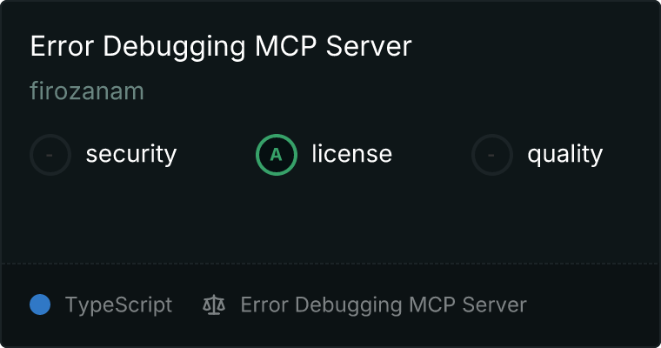Select the green license A grade badge
This screenshot has width=661, height=348.
click(x=276, y=155)
